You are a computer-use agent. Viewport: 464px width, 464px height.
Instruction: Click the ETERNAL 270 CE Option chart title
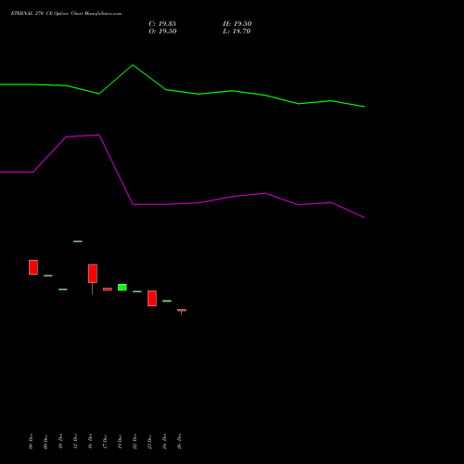[x=66, y=13]
